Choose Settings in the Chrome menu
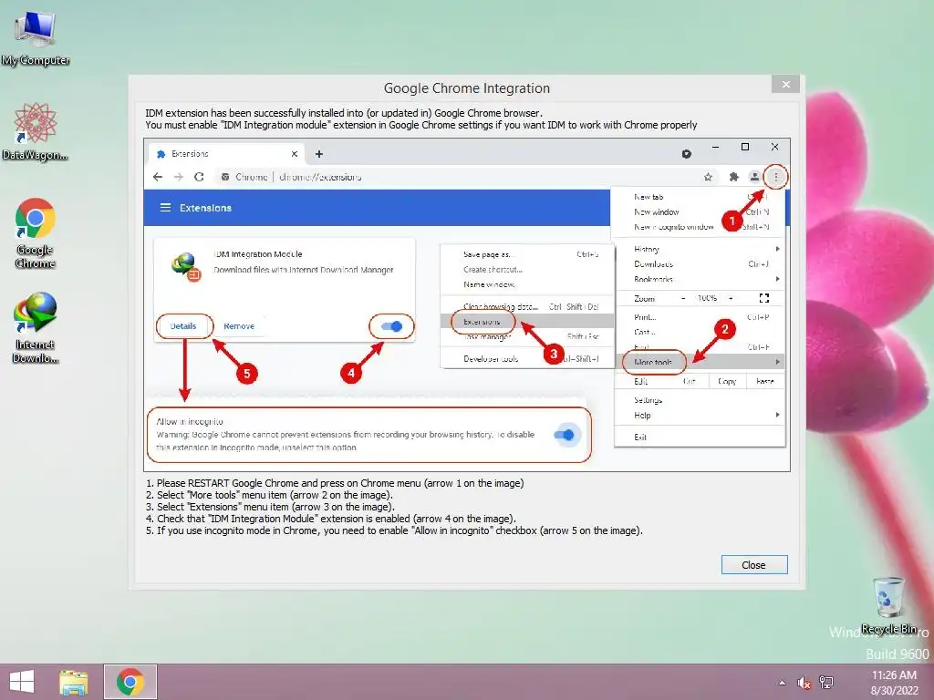This screenshot has height=700, width=934. (700, 401)
